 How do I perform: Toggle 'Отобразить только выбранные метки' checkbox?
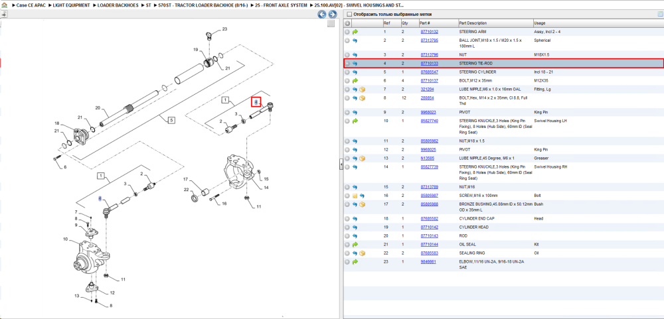[349, 15]
